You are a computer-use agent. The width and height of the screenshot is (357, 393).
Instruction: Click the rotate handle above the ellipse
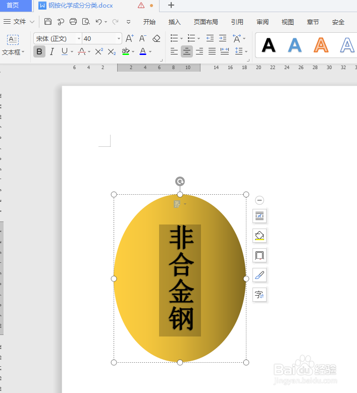click(180, 181)
